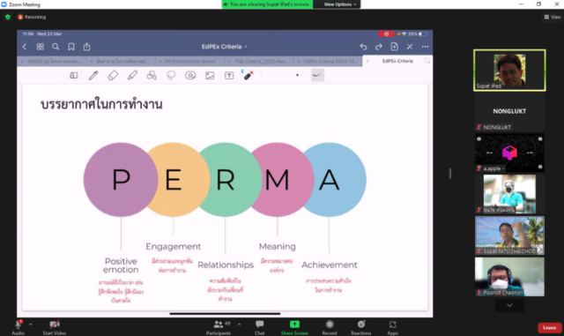Select the highlighter tool
The image size is (564, 336).
click(132, 75)
